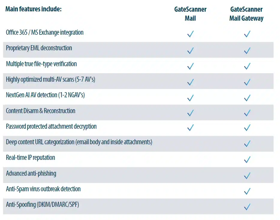
Task: Click Mail Gateway checkmark for multi-AV scans
Action: (x=247, y=82)
